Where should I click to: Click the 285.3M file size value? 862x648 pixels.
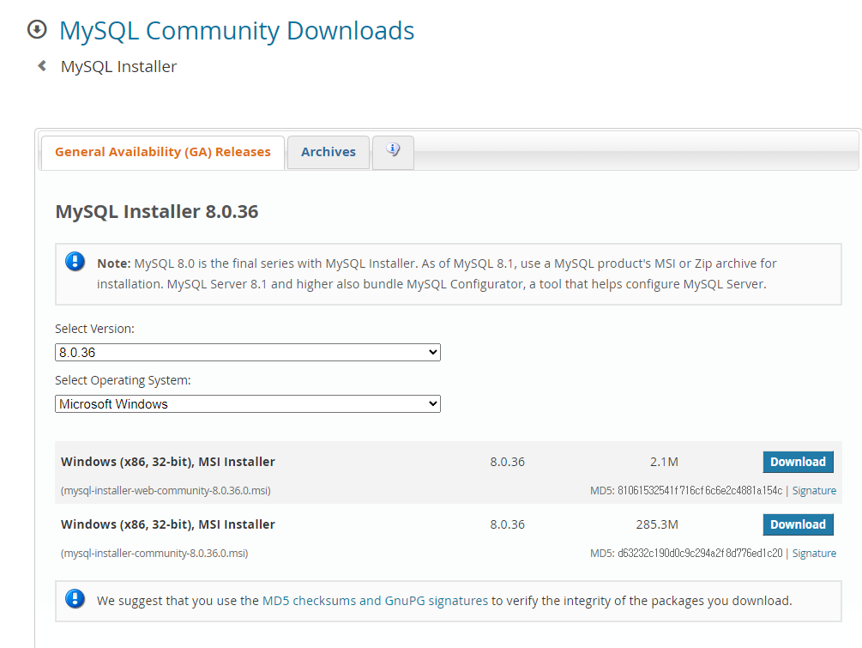657,524
